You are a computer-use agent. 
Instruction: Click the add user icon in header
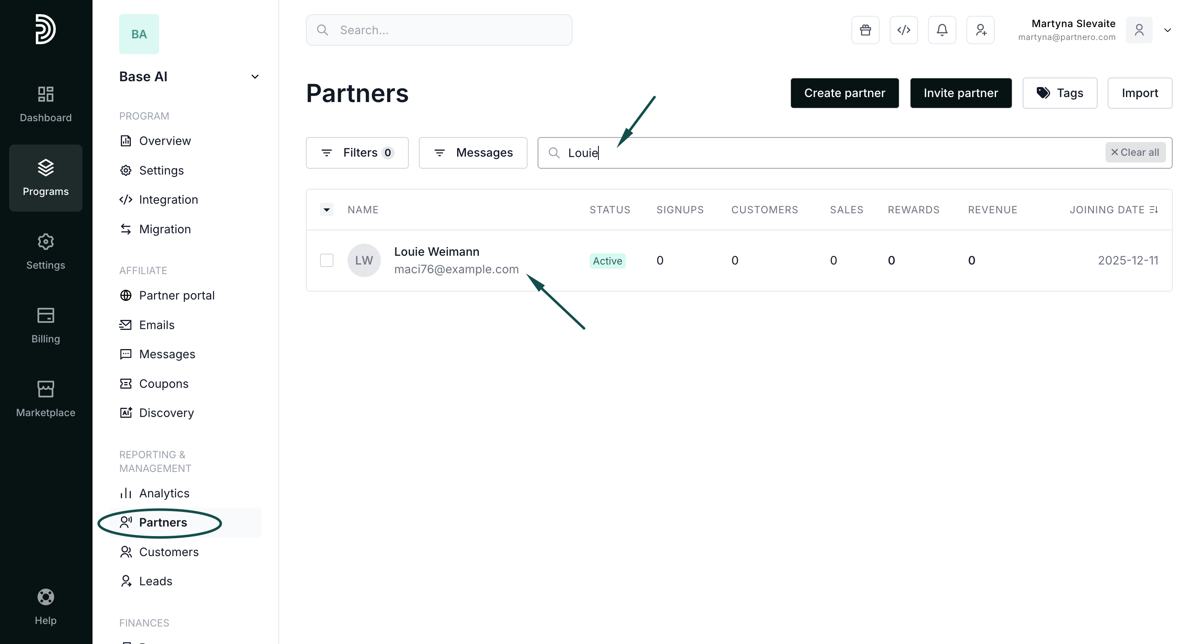click(980, 30)
